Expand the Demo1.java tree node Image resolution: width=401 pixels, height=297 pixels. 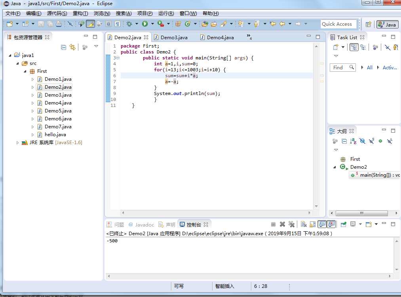click(32, 79)
